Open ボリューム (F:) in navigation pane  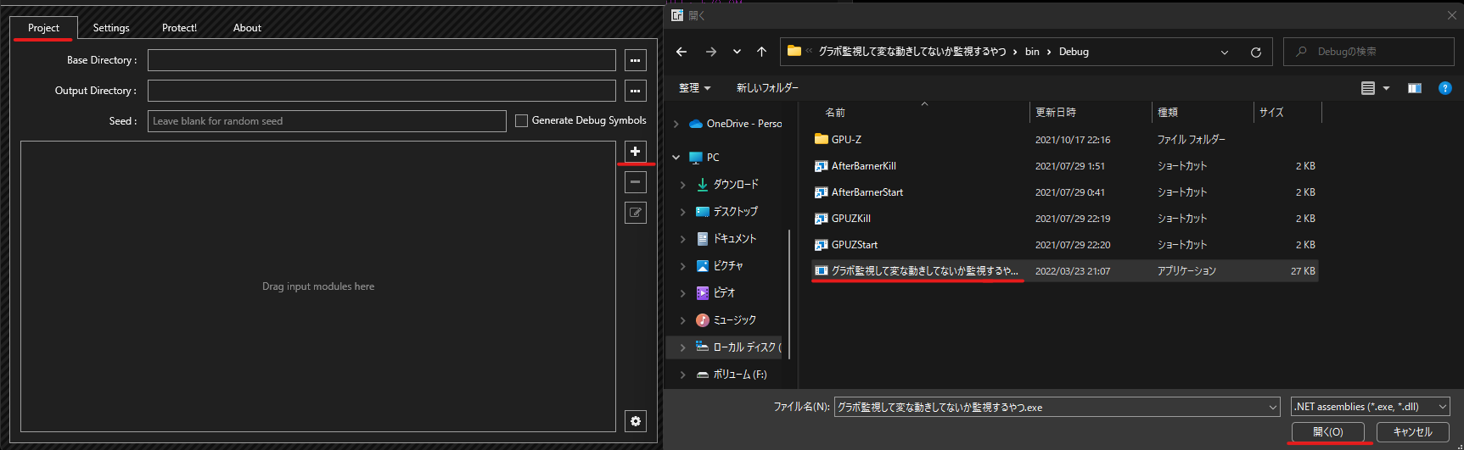point(732,375)
